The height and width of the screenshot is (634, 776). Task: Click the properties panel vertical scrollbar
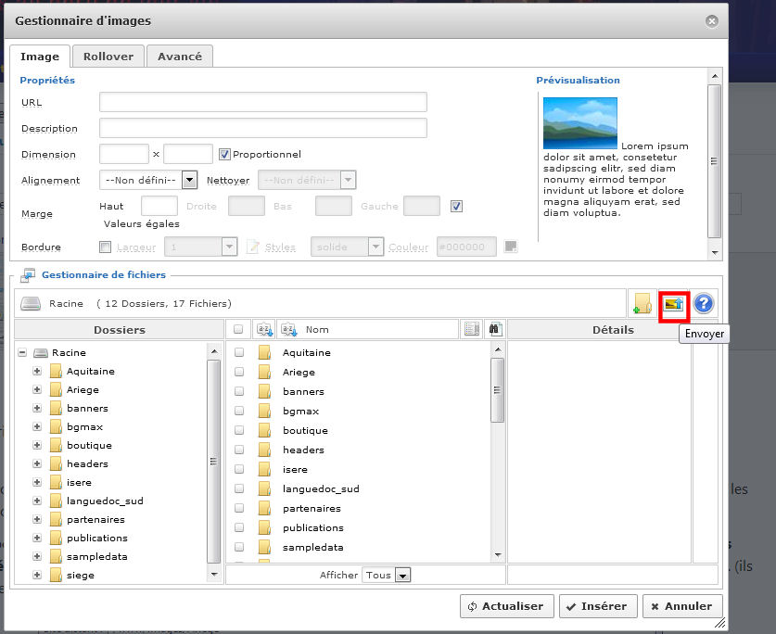click(x=715, y=161)
